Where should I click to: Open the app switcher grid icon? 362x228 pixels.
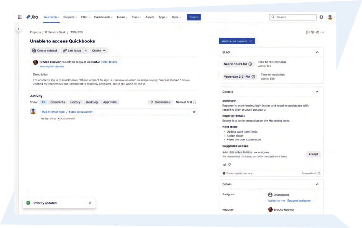[20, 17]
